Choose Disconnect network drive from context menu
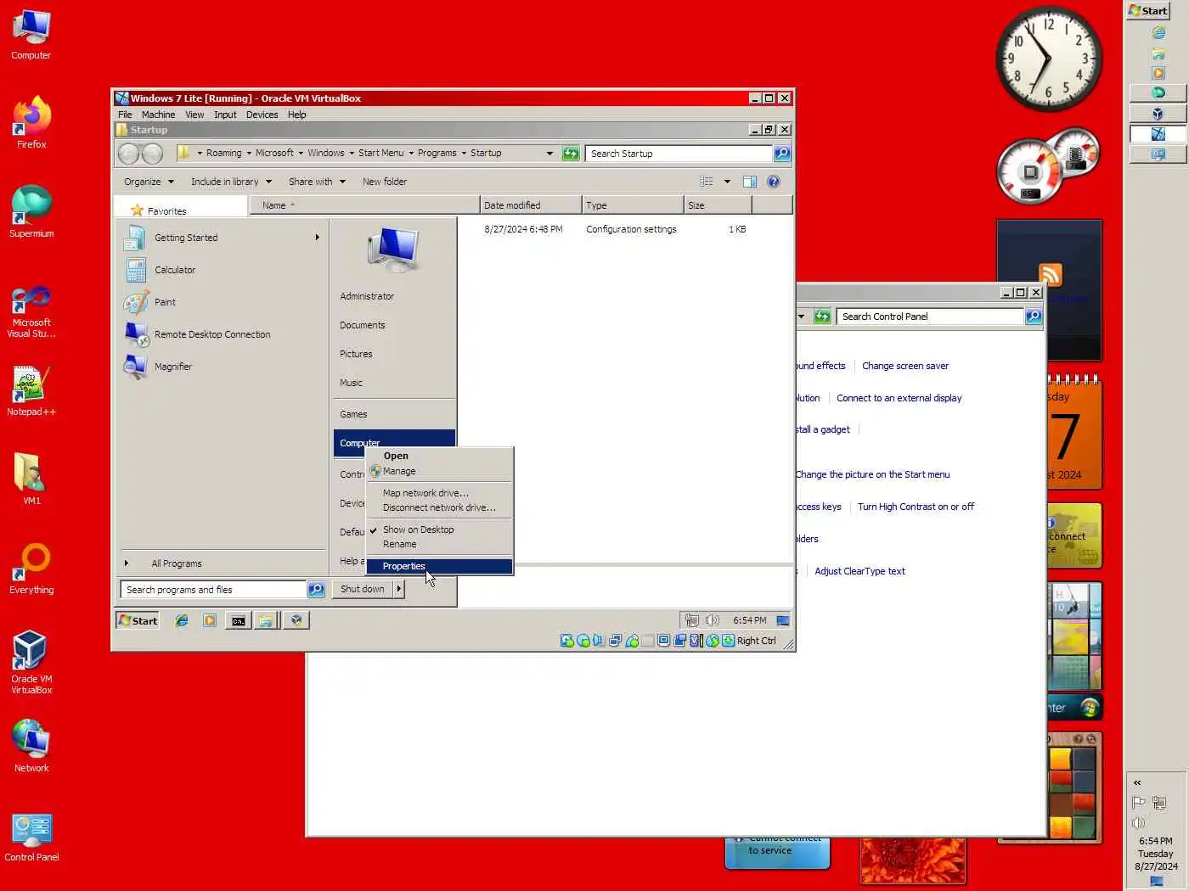 (439, 507)
